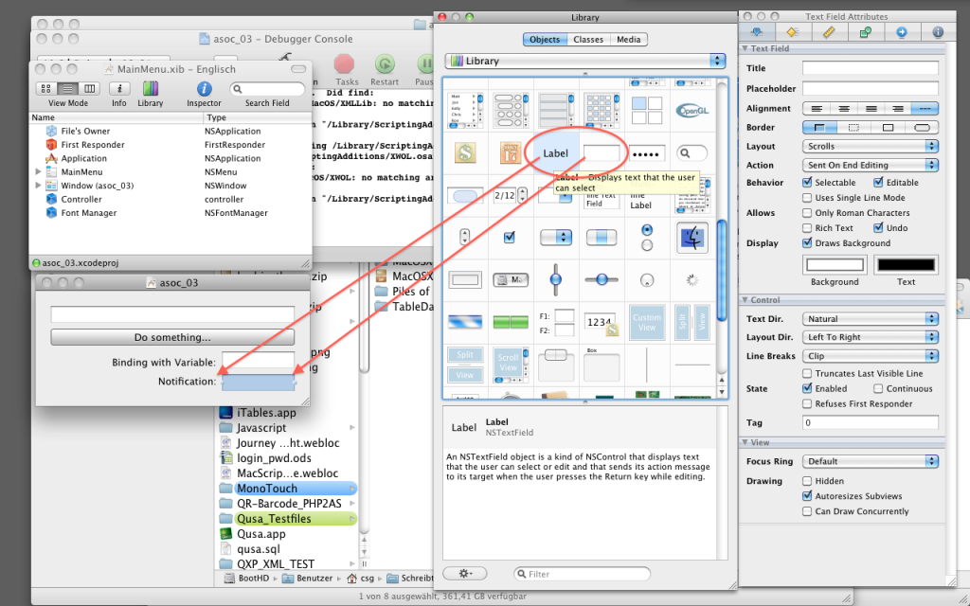Click the Library icon in MainMenu.xib toolbar
The height and width of the screenshot is (606, 970).
click(x=151, y=89)
